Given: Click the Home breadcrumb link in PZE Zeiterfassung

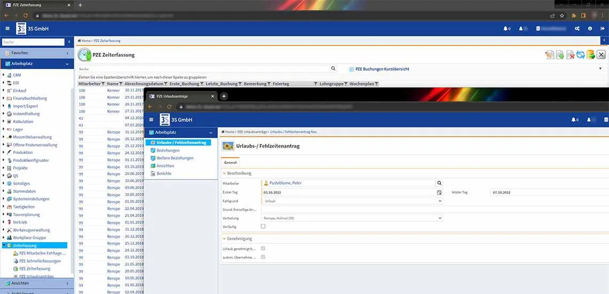Looking at the screenshot, I should point(84,41).
